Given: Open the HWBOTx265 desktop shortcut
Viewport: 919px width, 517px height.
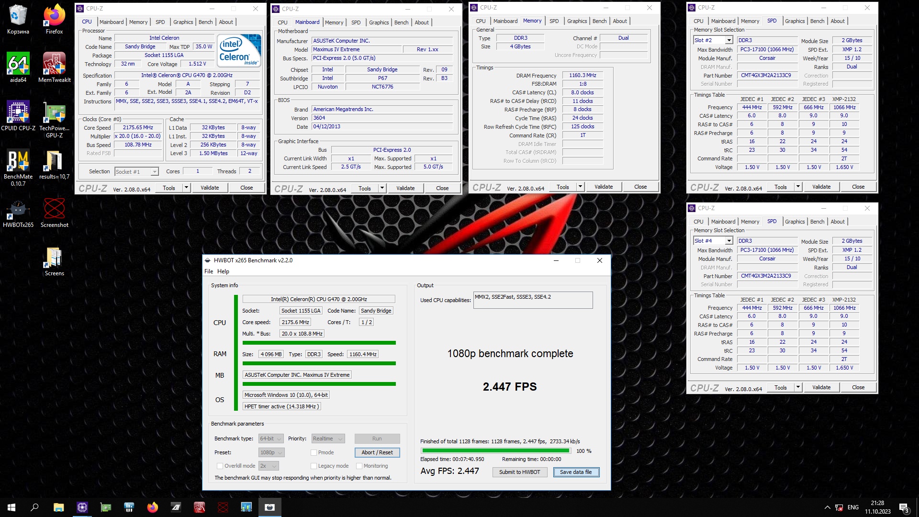Looking at the screenshot, I should 18,213.
